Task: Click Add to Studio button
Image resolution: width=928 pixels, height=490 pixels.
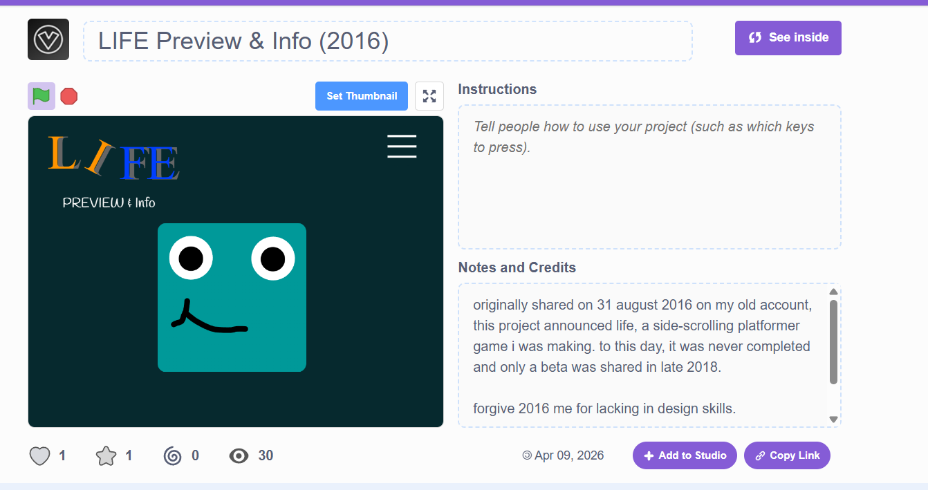Action: 685,455
